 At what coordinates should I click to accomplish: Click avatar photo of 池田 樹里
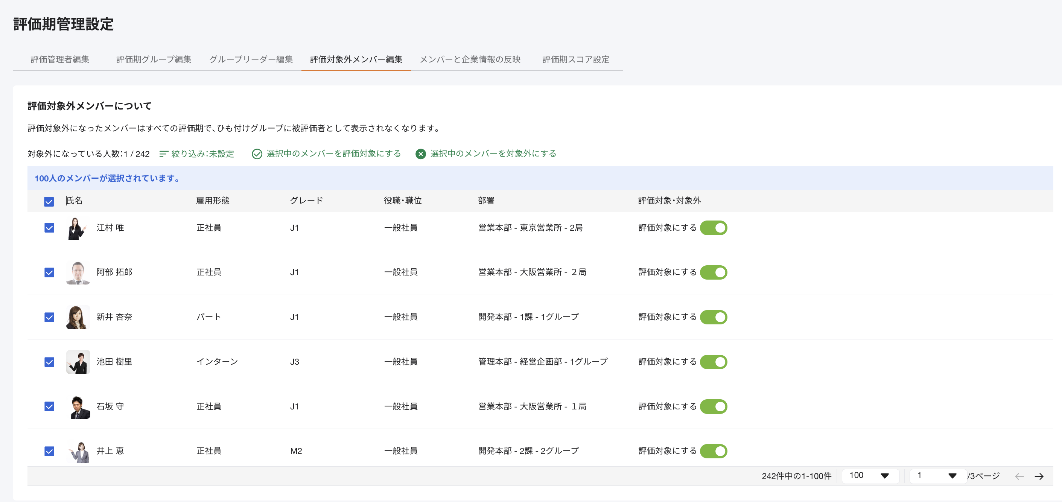point(78,362)
